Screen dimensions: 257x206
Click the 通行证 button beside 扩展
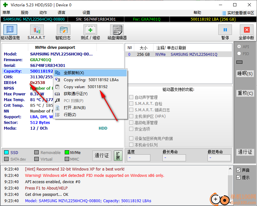(x=102, y=156)
